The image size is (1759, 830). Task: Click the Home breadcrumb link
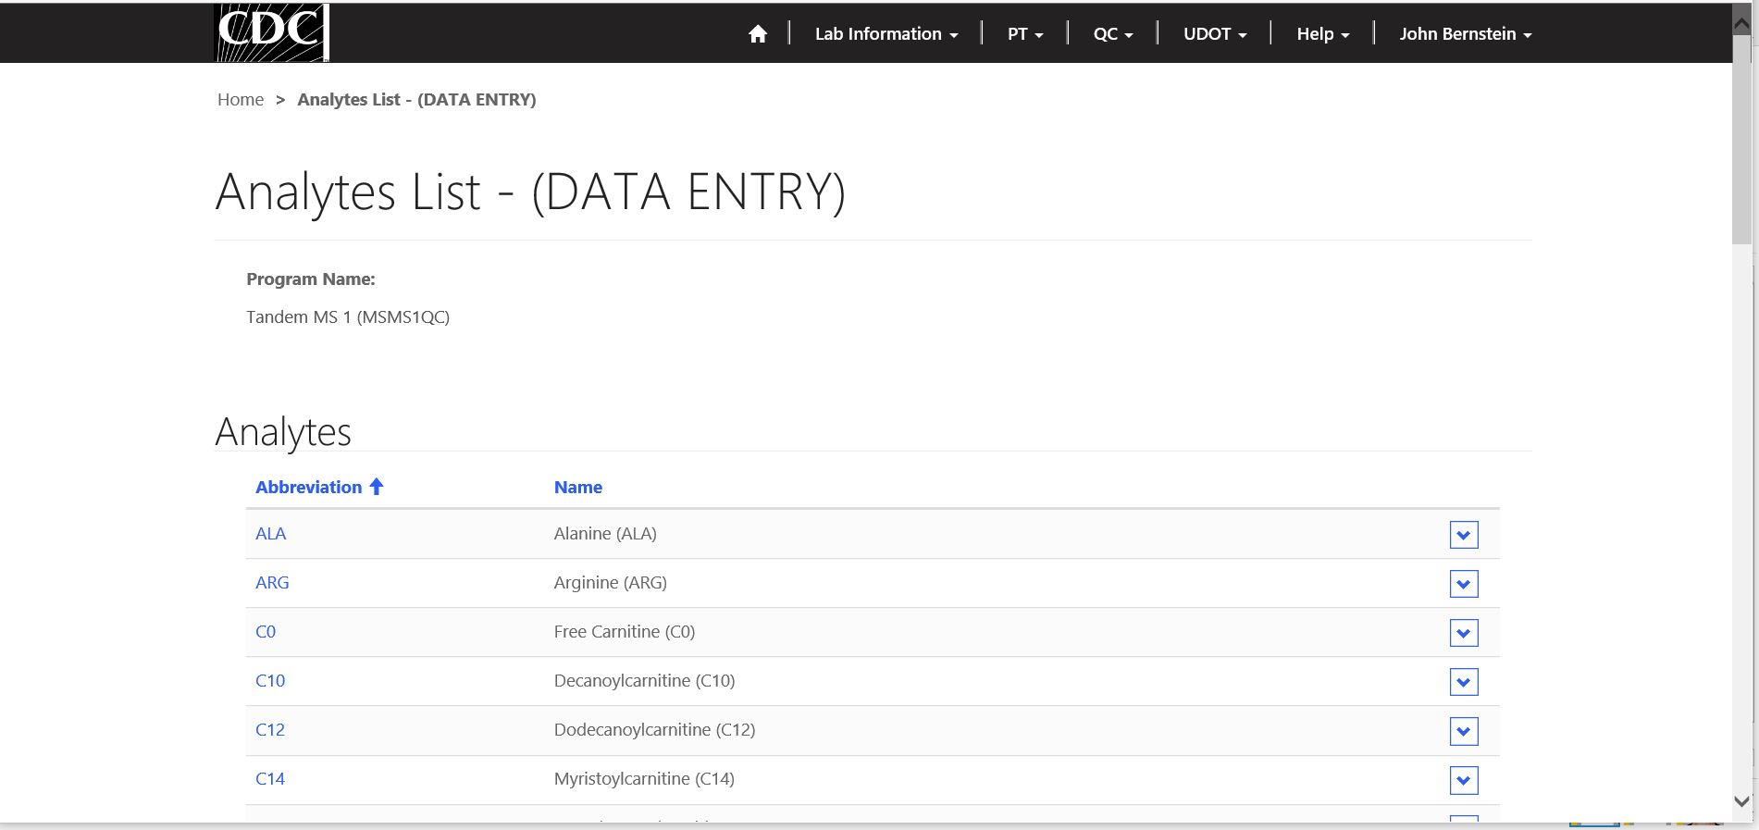pyautogui.click(x=241, y=100)
